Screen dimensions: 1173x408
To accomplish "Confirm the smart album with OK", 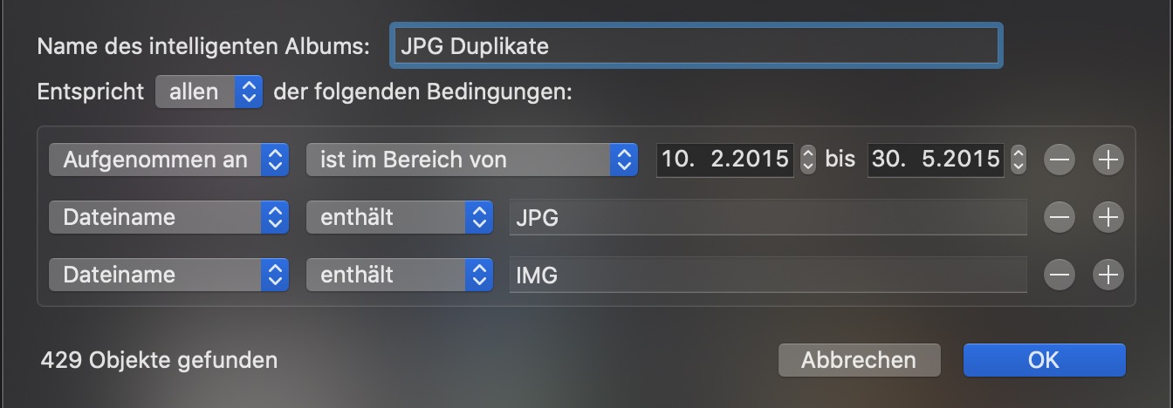I will pos(1044,360).
